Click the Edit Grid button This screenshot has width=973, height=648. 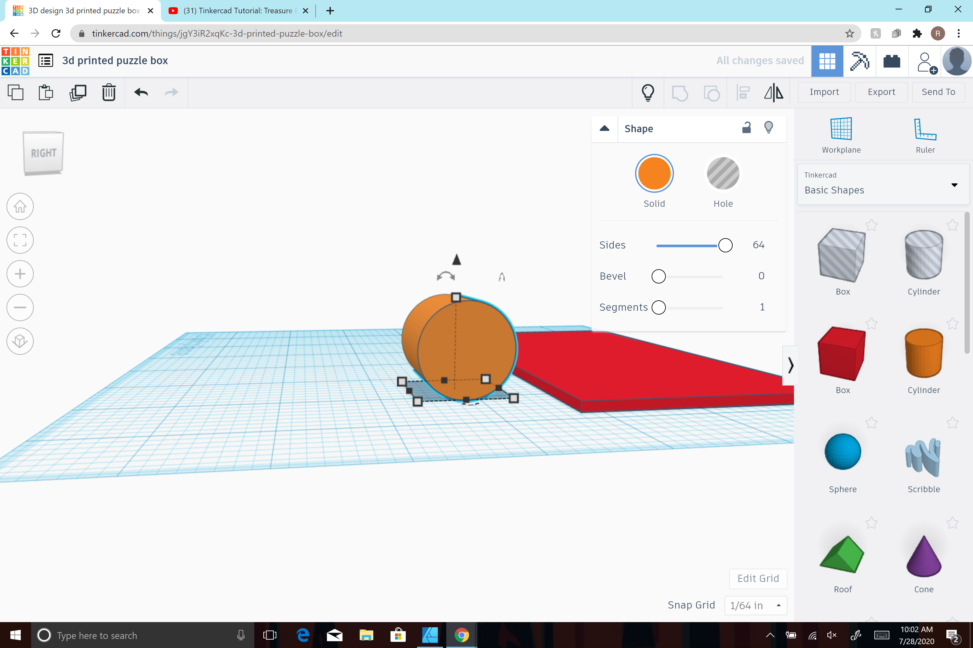point(758,578)
